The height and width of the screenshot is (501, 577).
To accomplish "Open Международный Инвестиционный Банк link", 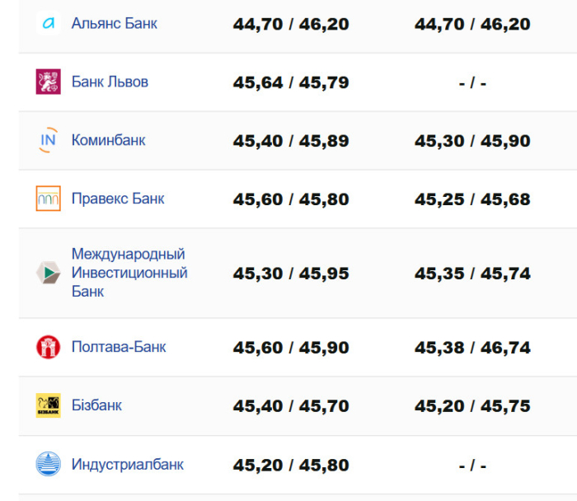I will click(x=129, y=273).
